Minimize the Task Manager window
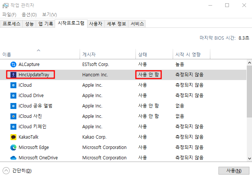 [x=210, y=6]
